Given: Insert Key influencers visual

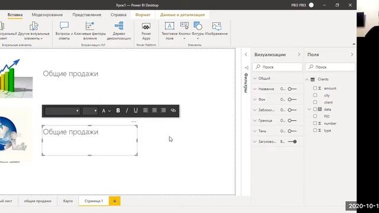Looking at the screenshot, I should pos(90,31).
